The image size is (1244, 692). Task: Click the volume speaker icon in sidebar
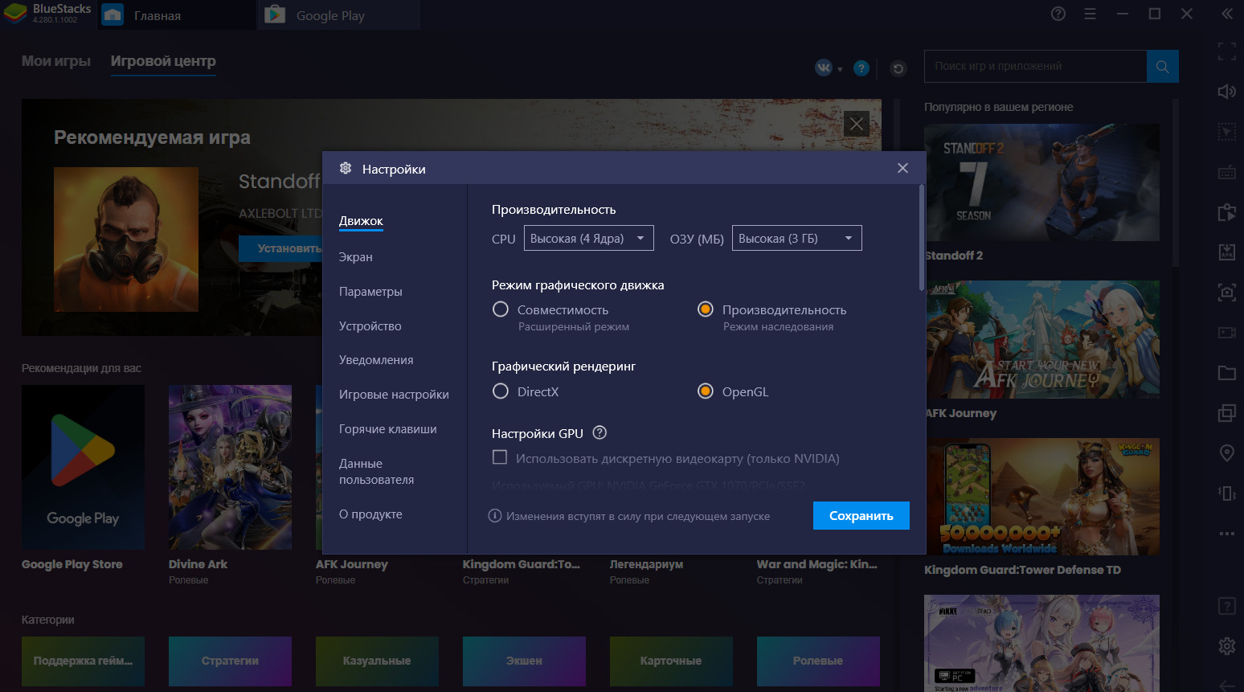(1227, 92)
